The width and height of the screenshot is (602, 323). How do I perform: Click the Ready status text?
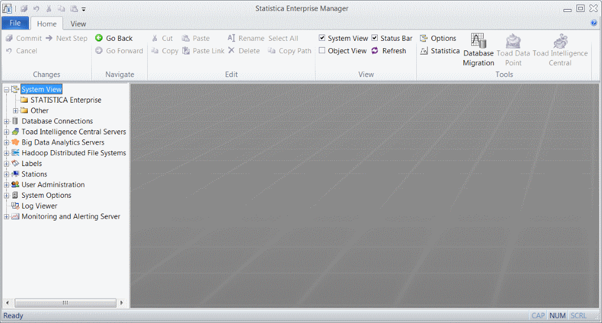[13, 315]
